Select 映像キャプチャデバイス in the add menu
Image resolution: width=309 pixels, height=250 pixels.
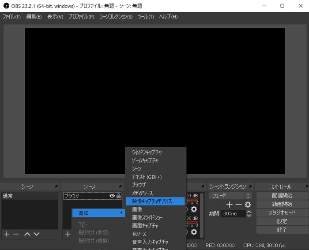tap(155, 201)
